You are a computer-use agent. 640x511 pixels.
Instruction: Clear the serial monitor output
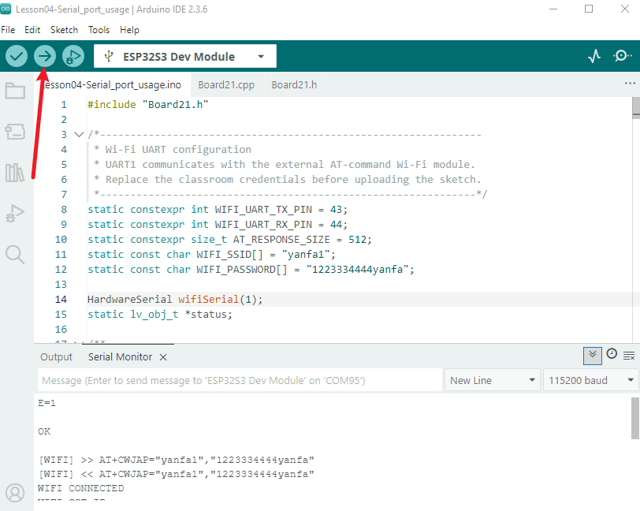(x=629, y=356)
